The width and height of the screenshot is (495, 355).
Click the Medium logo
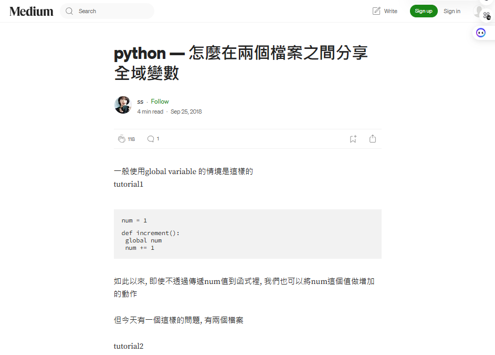pos(31,12)
